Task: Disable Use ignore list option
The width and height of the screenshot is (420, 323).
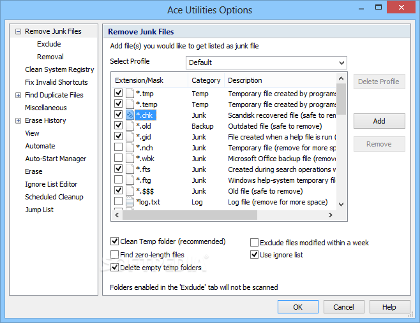Action: click(x=254, y=255)
